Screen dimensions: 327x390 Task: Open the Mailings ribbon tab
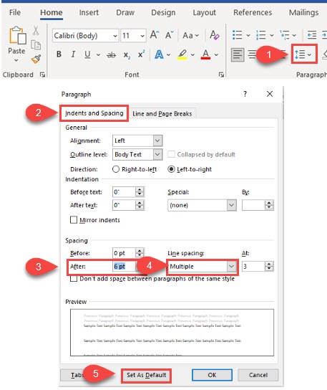(303, 12)
